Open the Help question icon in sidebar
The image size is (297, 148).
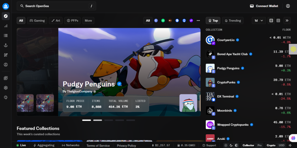coord(6,98)
